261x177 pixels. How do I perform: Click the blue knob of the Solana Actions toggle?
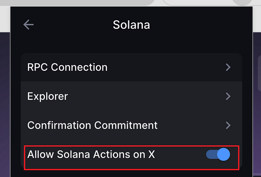223,154
